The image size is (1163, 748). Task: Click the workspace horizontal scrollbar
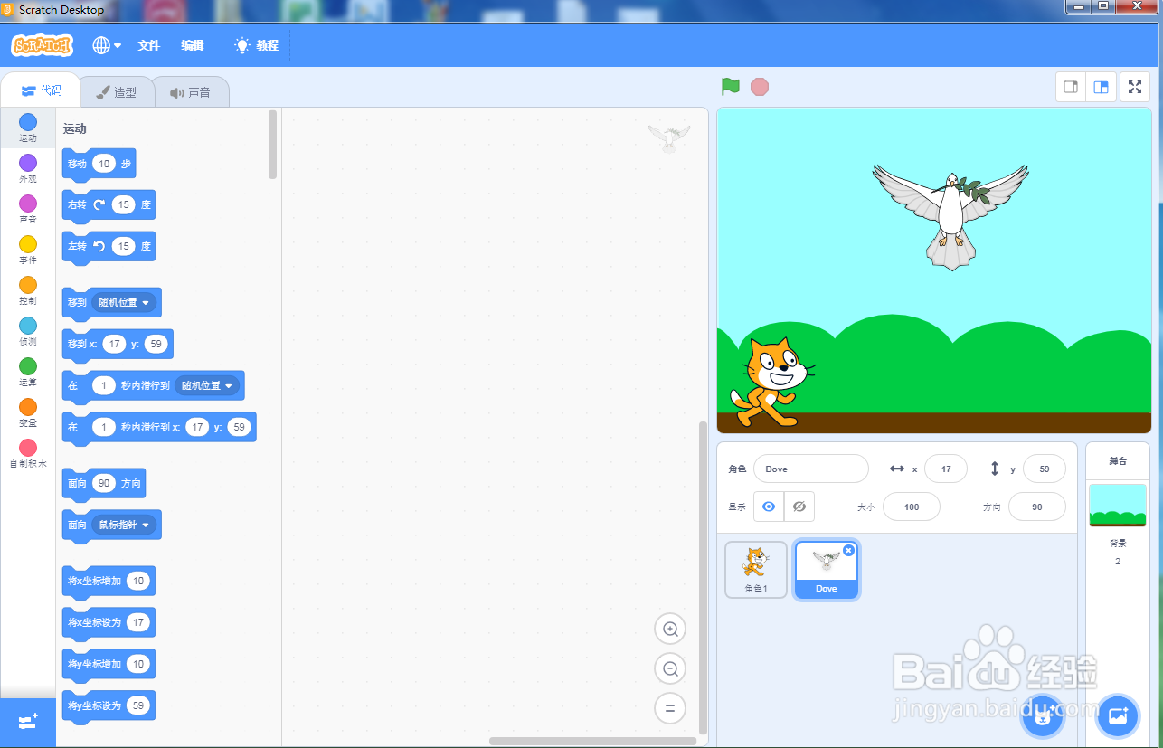(592, 742)
